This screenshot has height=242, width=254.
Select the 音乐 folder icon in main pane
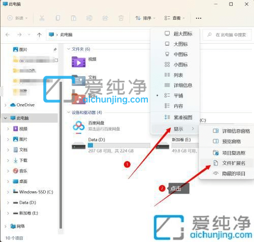click(78, 99)
